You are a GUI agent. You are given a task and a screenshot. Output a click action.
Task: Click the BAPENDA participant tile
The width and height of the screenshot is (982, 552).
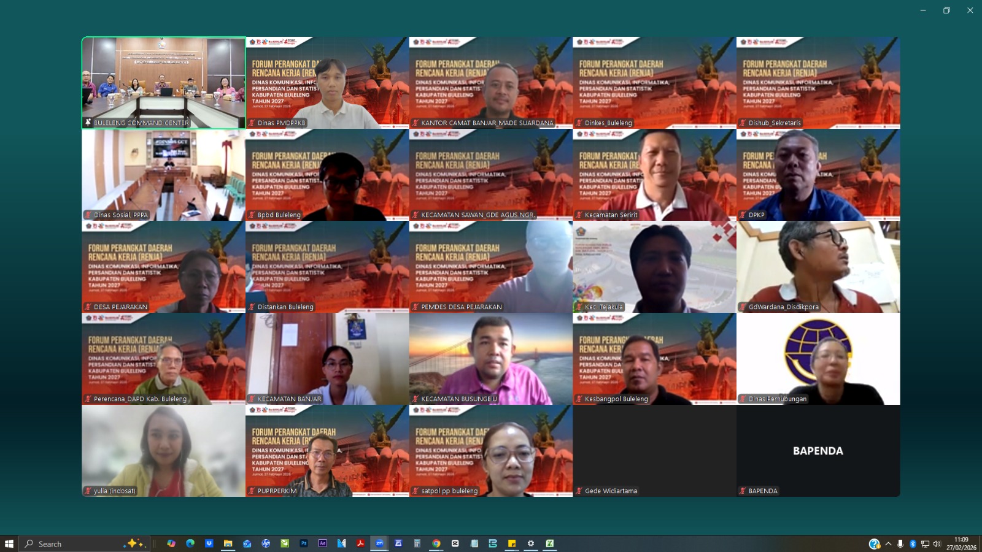click(818, 451)
